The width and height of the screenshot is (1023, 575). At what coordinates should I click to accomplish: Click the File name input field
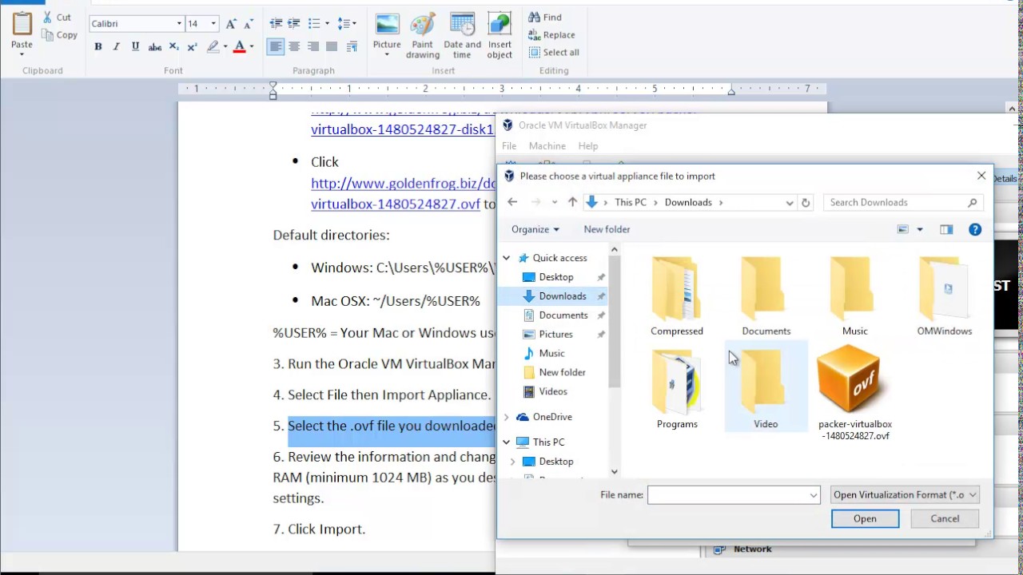734,495
